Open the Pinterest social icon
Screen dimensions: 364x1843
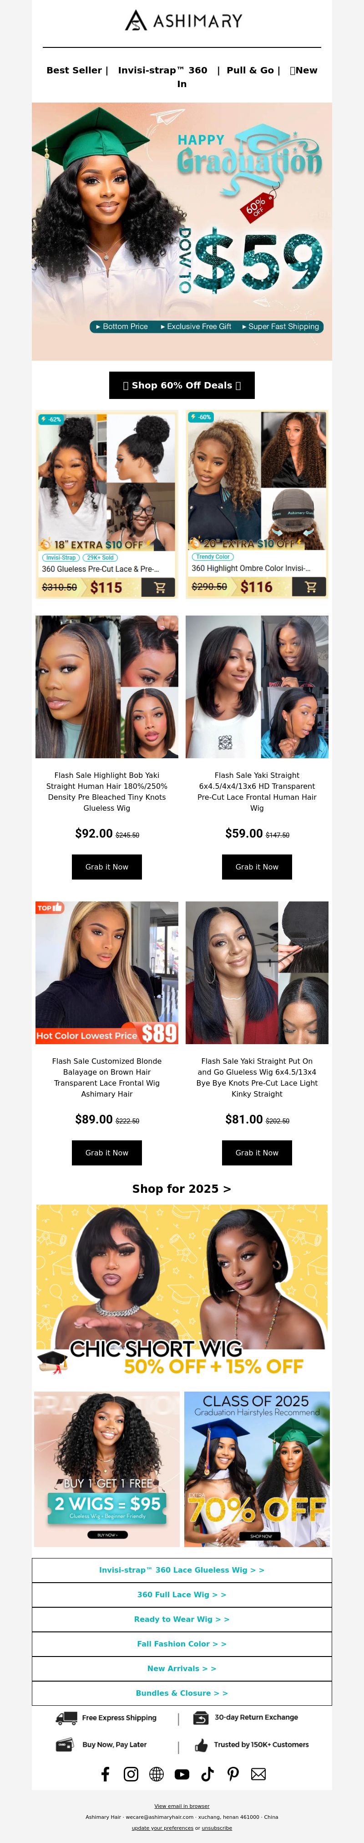[x=233, y=1774]
